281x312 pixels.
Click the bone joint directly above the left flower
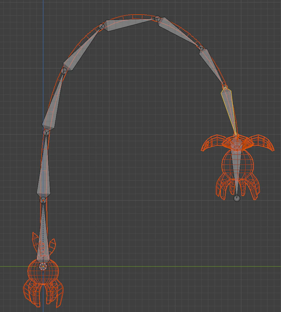point(43,200)
